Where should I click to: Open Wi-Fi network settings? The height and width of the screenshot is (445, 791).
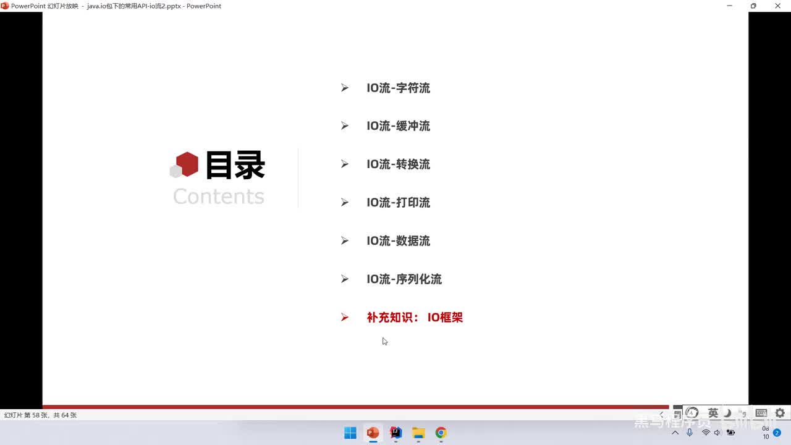click(x=706, y=433)
